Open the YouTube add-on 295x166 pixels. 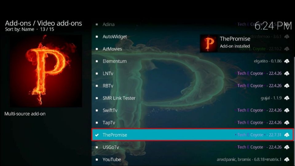(192, 160)
